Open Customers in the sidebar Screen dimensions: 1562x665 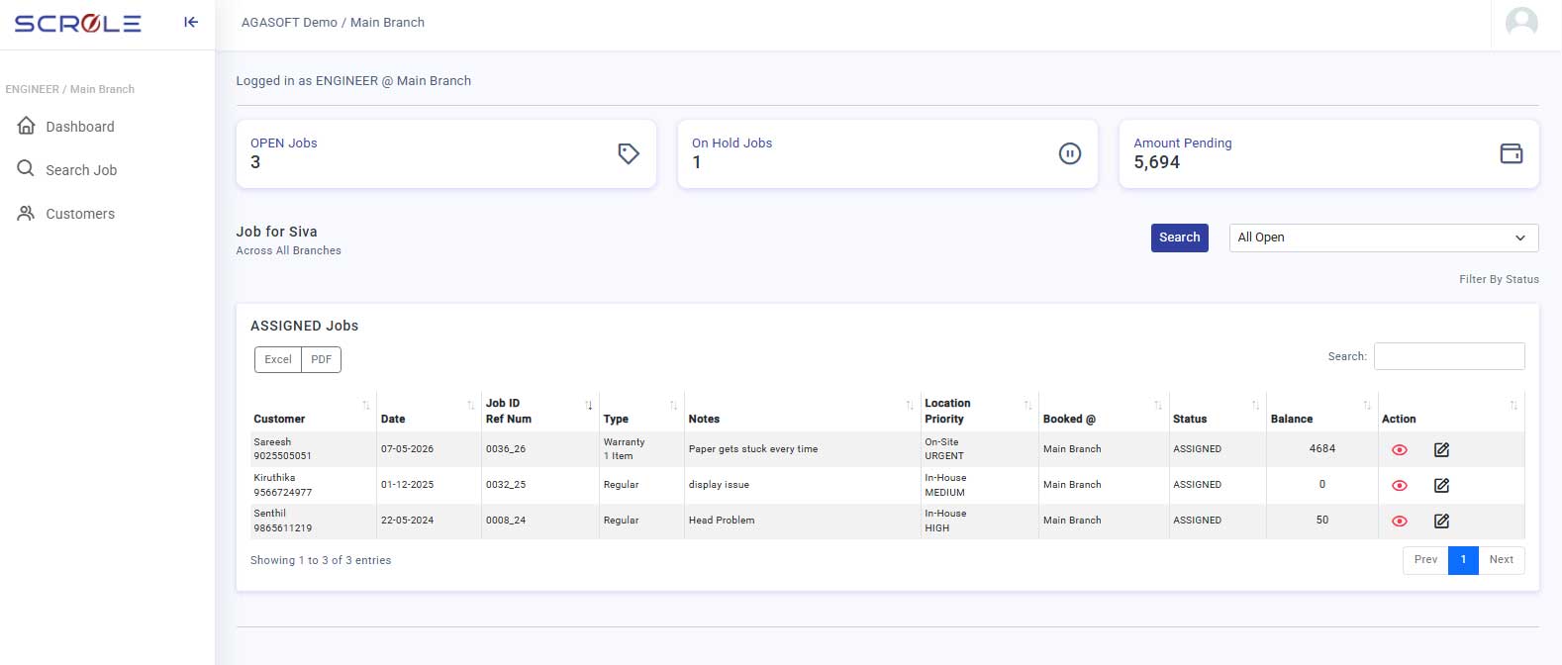[x=80, y=214]
